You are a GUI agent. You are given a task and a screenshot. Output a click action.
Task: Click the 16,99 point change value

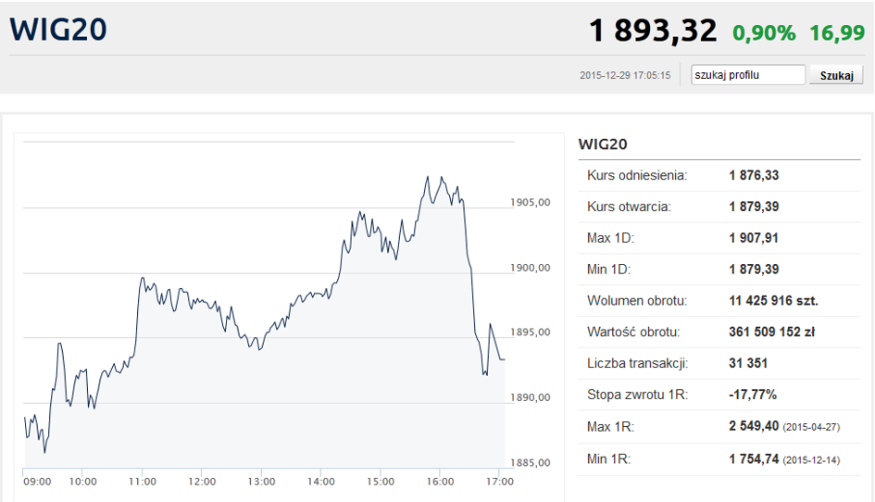coord(837,33)
